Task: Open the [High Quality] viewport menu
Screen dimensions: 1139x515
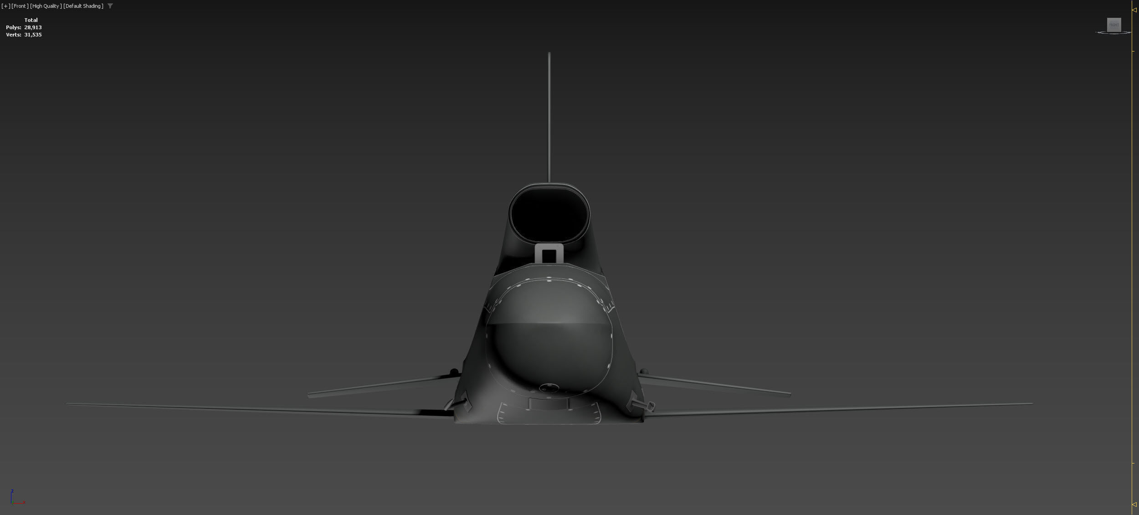Action: click(46, 6)
